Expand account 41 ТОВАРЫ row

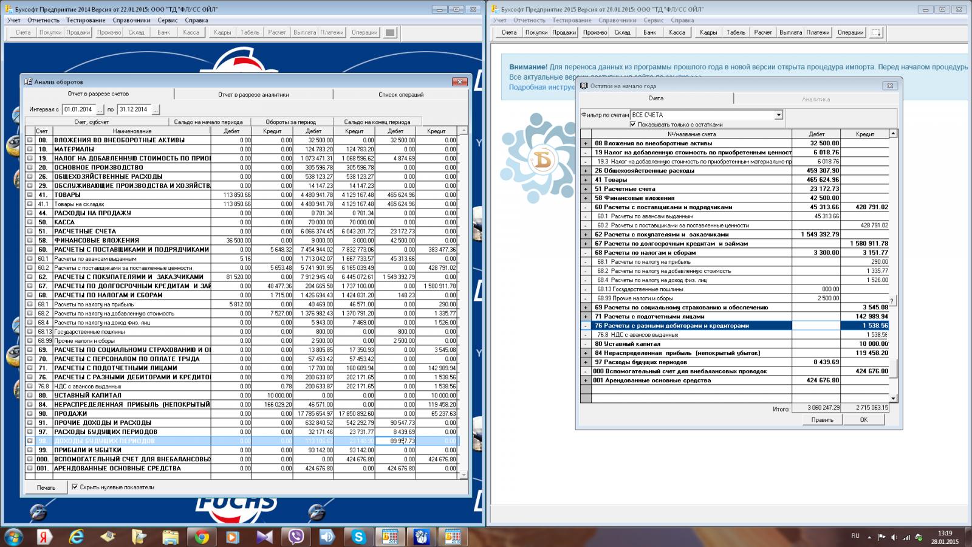(30, 195)
